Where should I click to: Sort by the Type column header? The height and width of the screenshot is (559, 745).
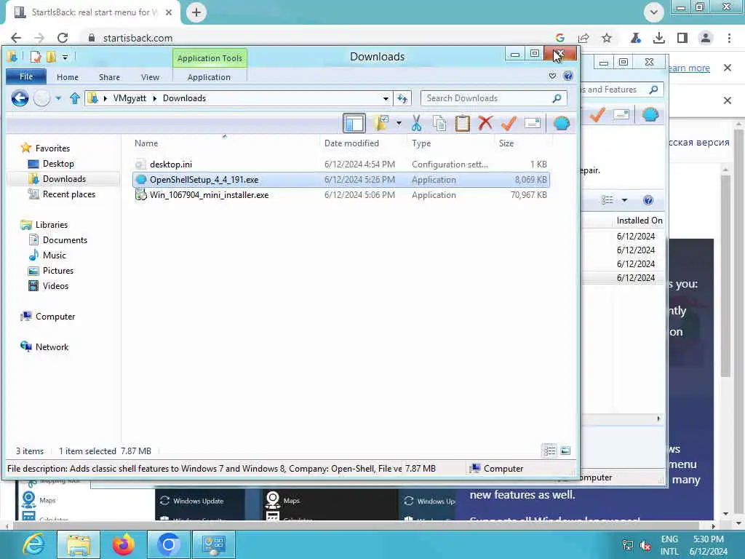point(450,143)
